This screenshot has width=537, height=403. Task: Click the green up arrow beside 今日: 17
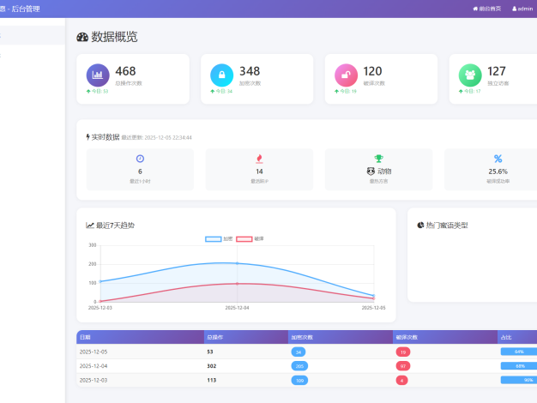click(461, 92)
